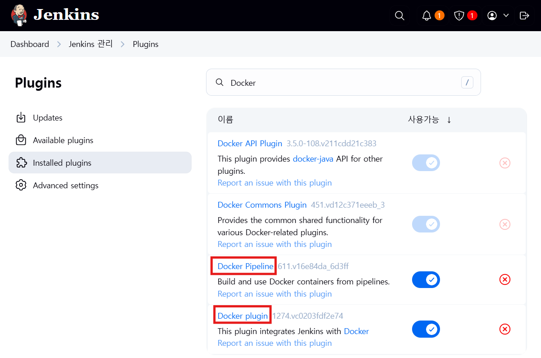This screenshot has height=358, width=541.
Task: Report an issue for Docker Commons Plugin
Action: 275,244
